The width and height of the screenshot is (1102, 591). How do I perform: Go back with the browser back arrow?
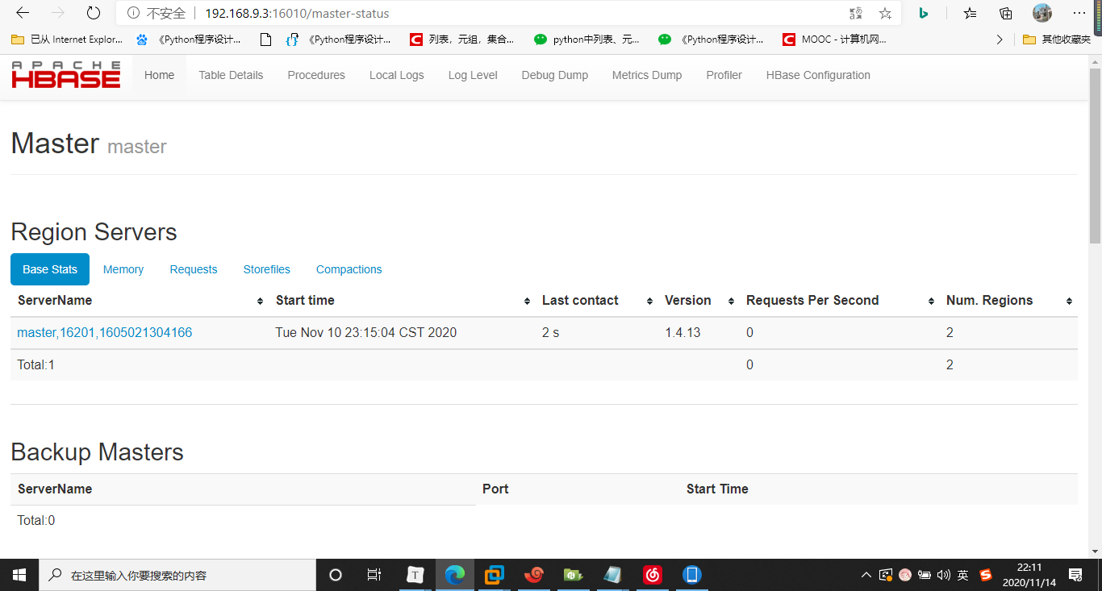coord(23,14)
